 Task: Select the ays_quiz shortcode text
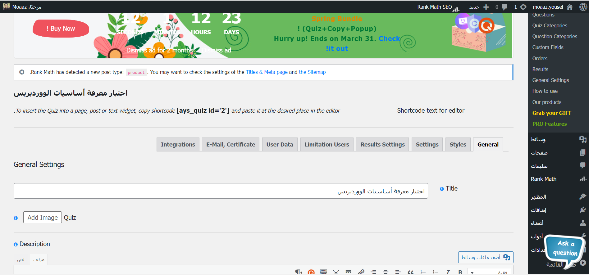point(203,110)
